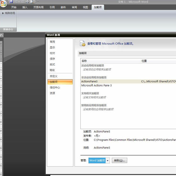The width and height of the screenshot is (176, 176).
Task: Open the 页面布局 ribbon tab
Action: pos(38,7)
